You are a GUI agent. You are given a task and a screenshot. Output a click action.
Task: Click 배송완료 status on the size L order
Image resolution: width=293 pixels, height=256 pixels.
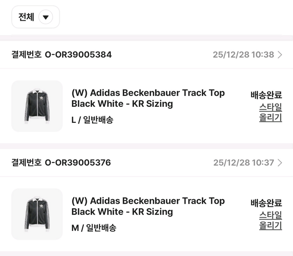[266, 95]
